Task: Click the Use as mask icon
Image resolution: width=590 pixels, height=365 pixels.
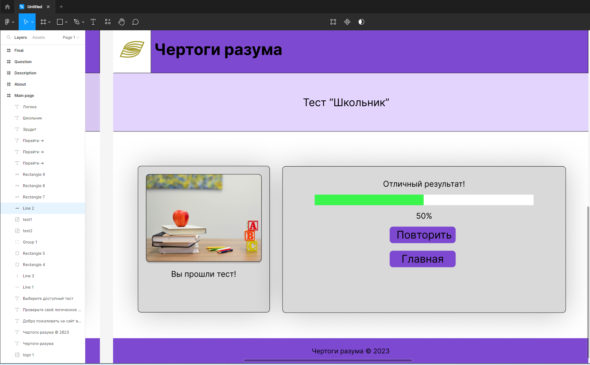Action: coord(361,22)
